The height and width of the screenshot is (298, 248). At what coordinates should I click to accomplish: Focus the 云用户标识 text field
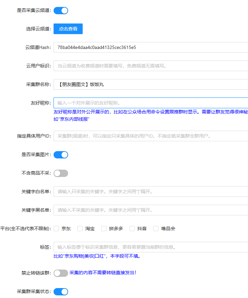coord(151,66)
